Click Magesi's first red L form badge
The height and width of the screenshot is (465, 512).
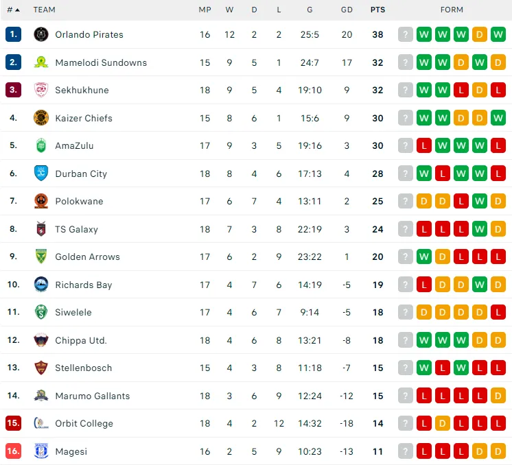424,451
